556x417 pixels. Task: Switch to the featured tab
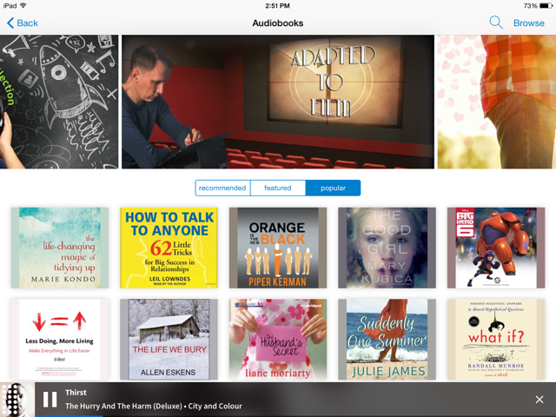278,188
